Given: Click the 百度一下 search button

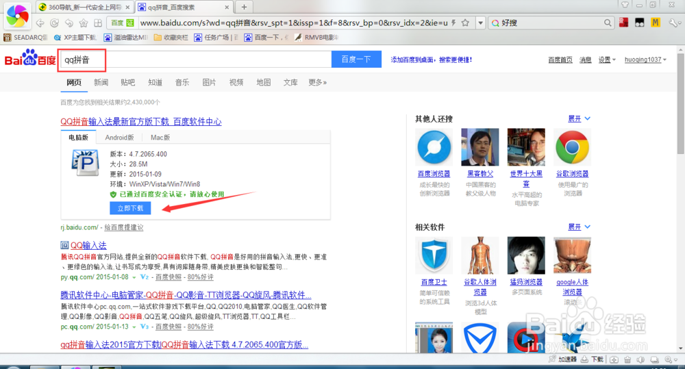Looking at the screenshot, I should click(356, 60).
